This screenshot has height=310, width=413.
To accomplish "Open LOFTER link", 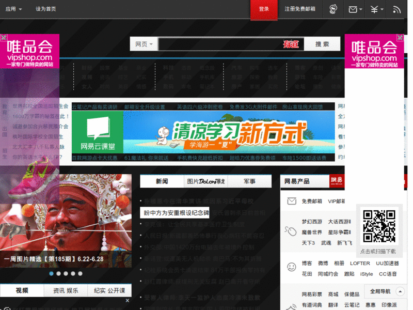I will (x=360, y=263).
